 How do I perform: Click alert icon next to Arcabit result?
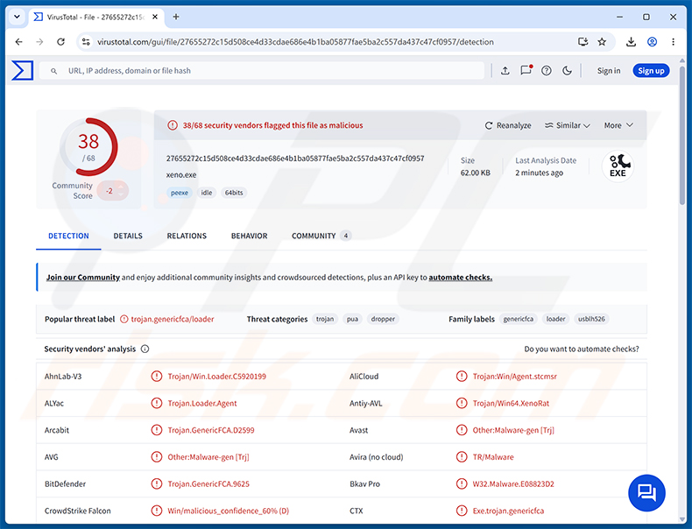point(157,430)
